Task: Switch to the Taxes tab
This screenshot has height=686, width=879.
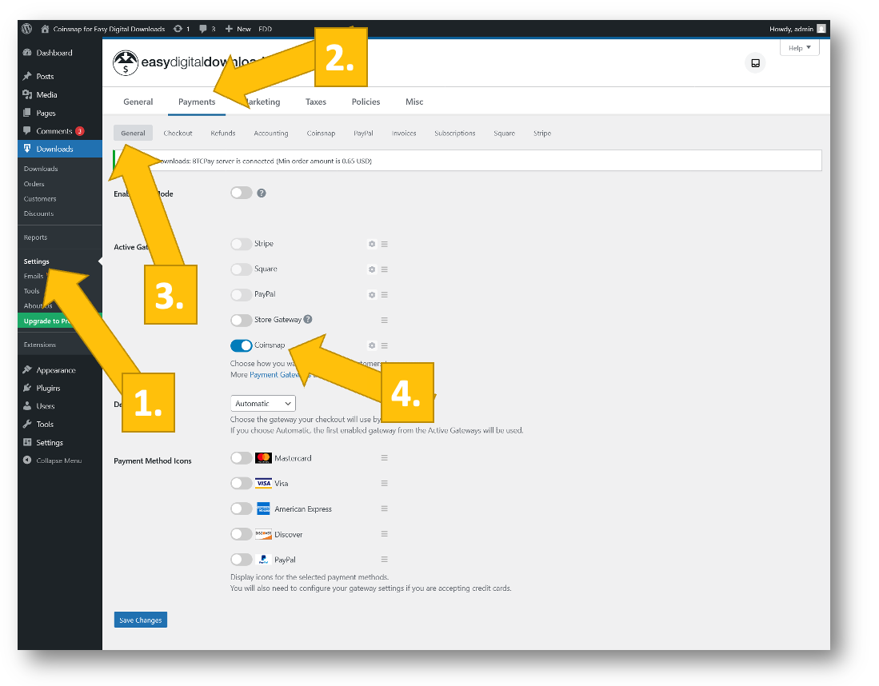Action: click(316, 102)
